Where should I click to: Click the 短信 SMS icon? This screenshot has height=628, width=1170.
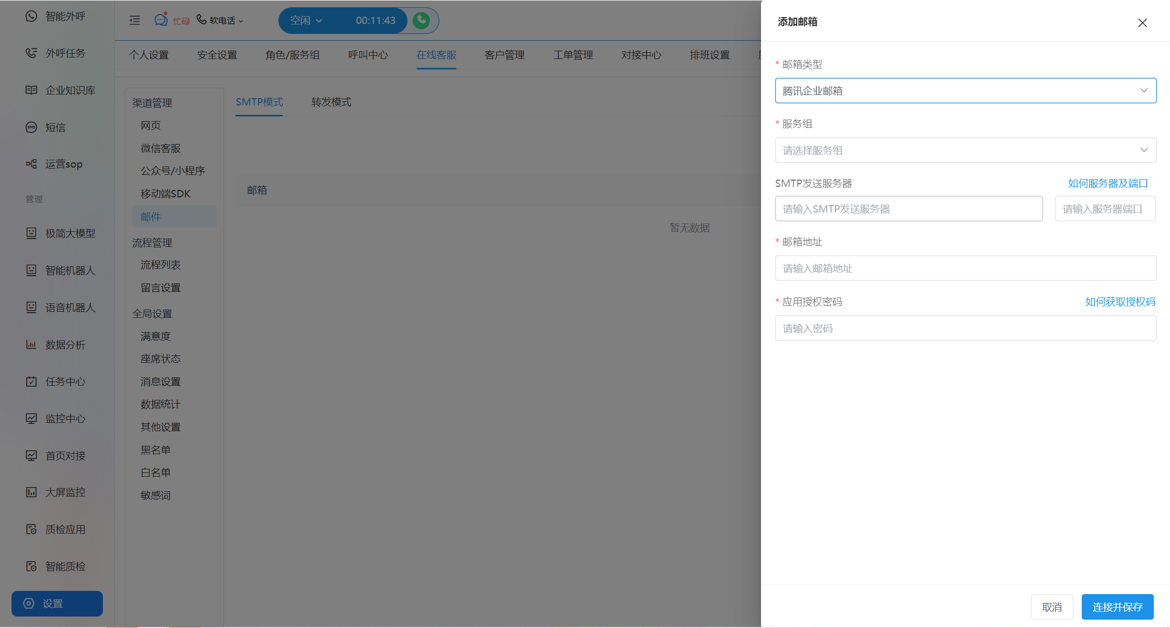tap(31, 127)
